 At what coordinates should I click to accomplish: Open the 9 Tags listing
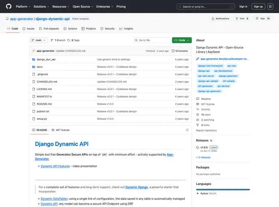73,40
